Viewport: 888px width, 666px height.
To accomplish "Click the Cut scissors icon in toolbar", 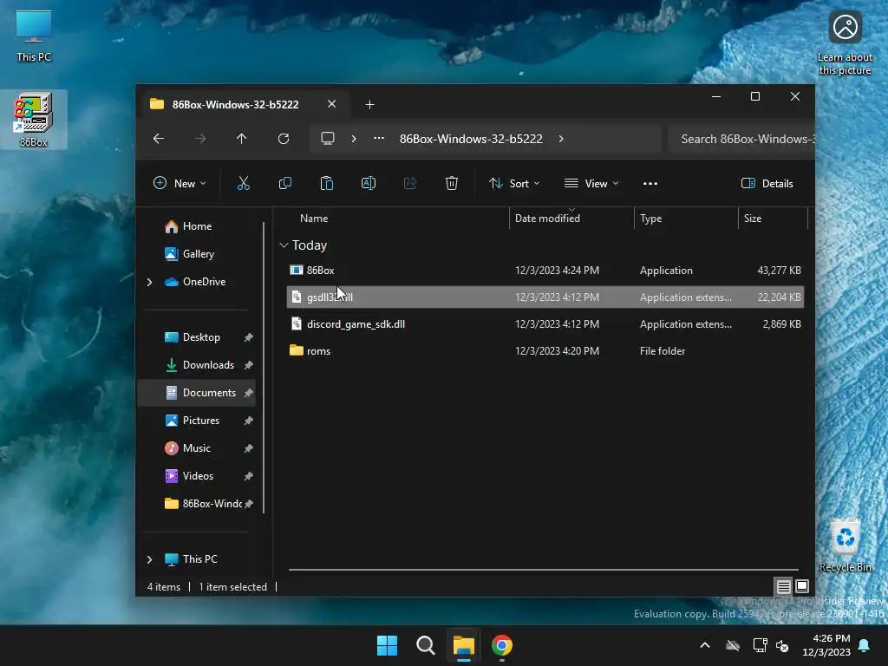I will pyautogui.click(x=243, y=183).
